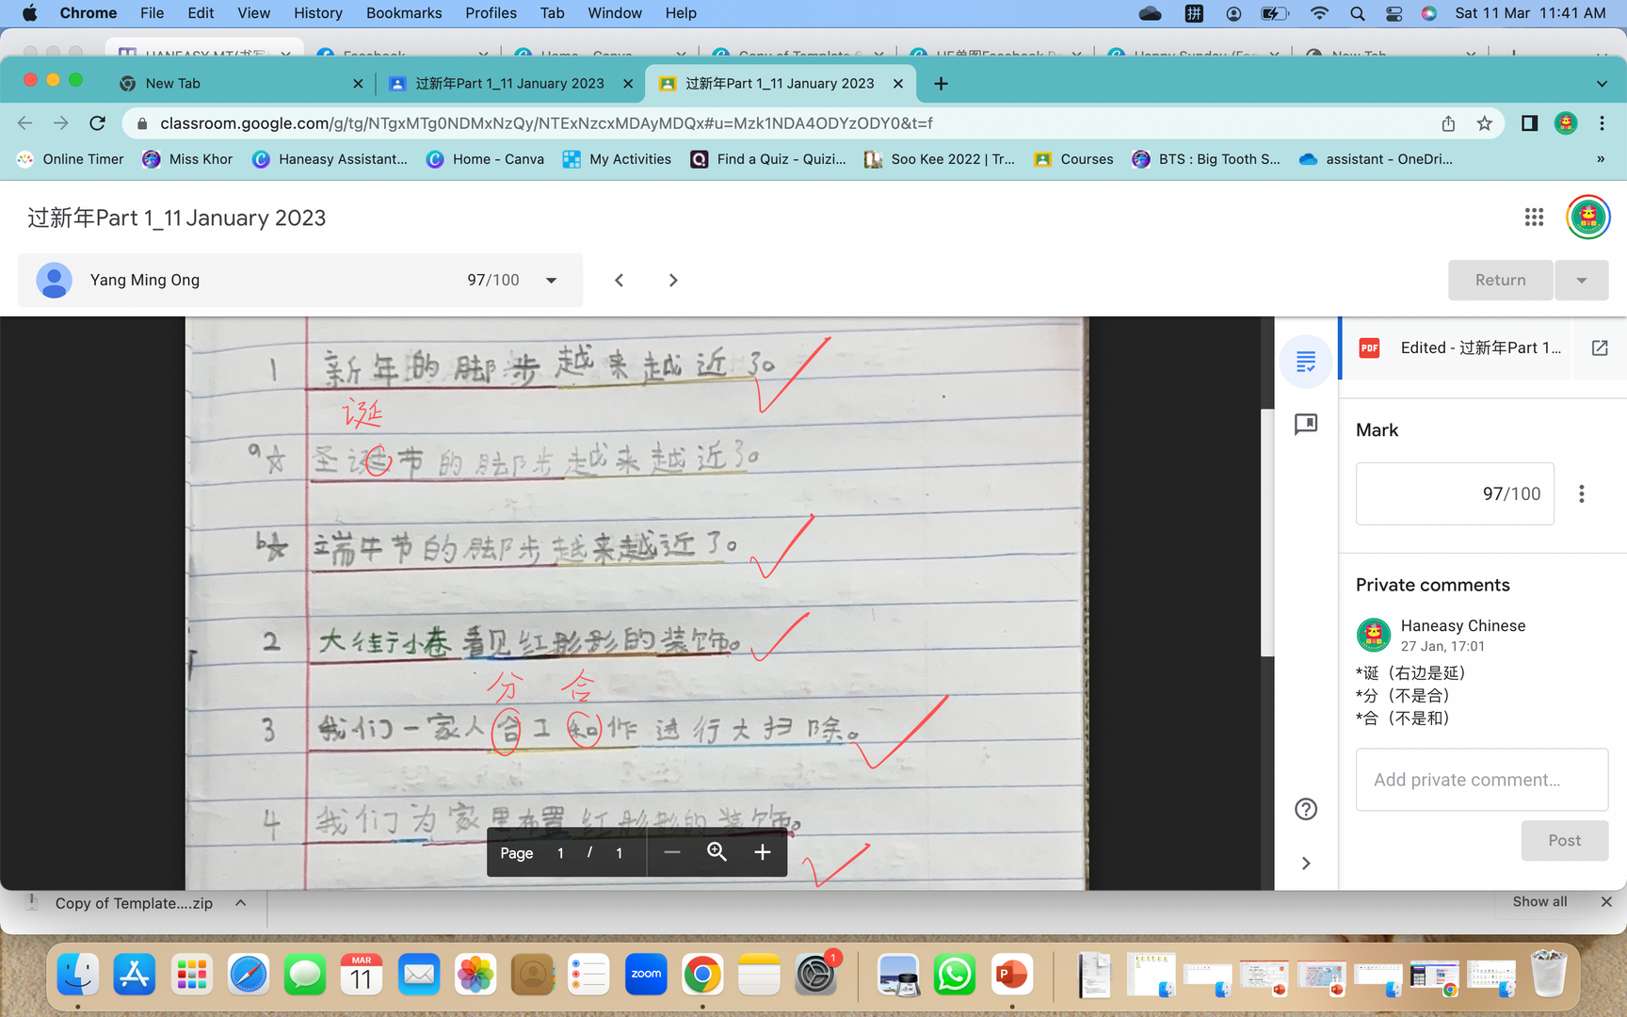Open the edited PDF in new window
Viewport: 1627px width, 1017px height.
tap(1599, 348)
